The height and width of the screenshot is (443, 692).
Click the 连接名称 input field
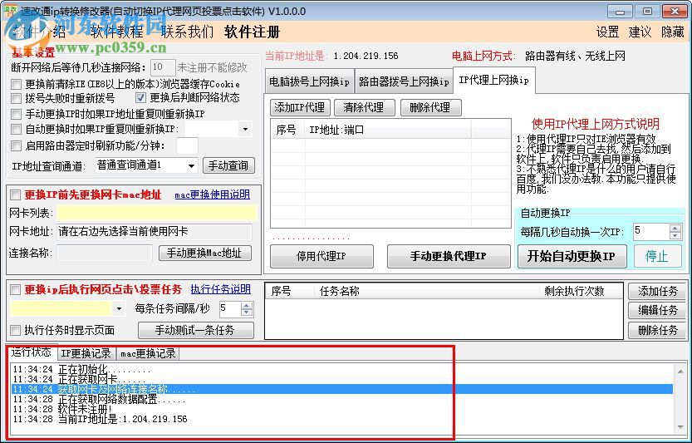click(105, 253)
